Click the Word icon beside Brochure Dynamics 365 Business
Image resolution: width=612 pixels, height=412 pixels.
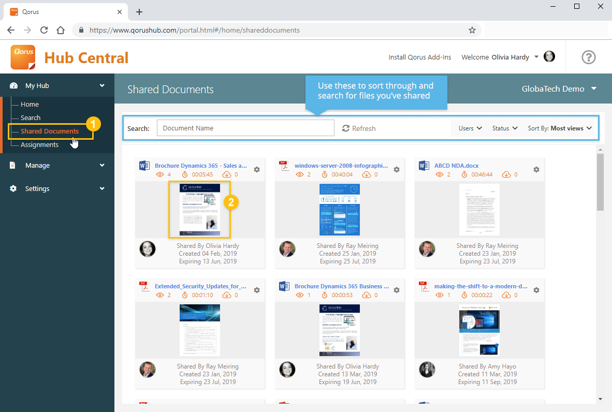(x=284, y=286)
